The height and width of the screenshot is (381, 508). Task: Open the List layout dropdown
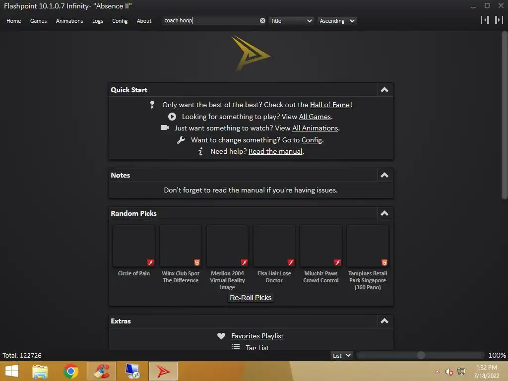click(x=342, y=355)
